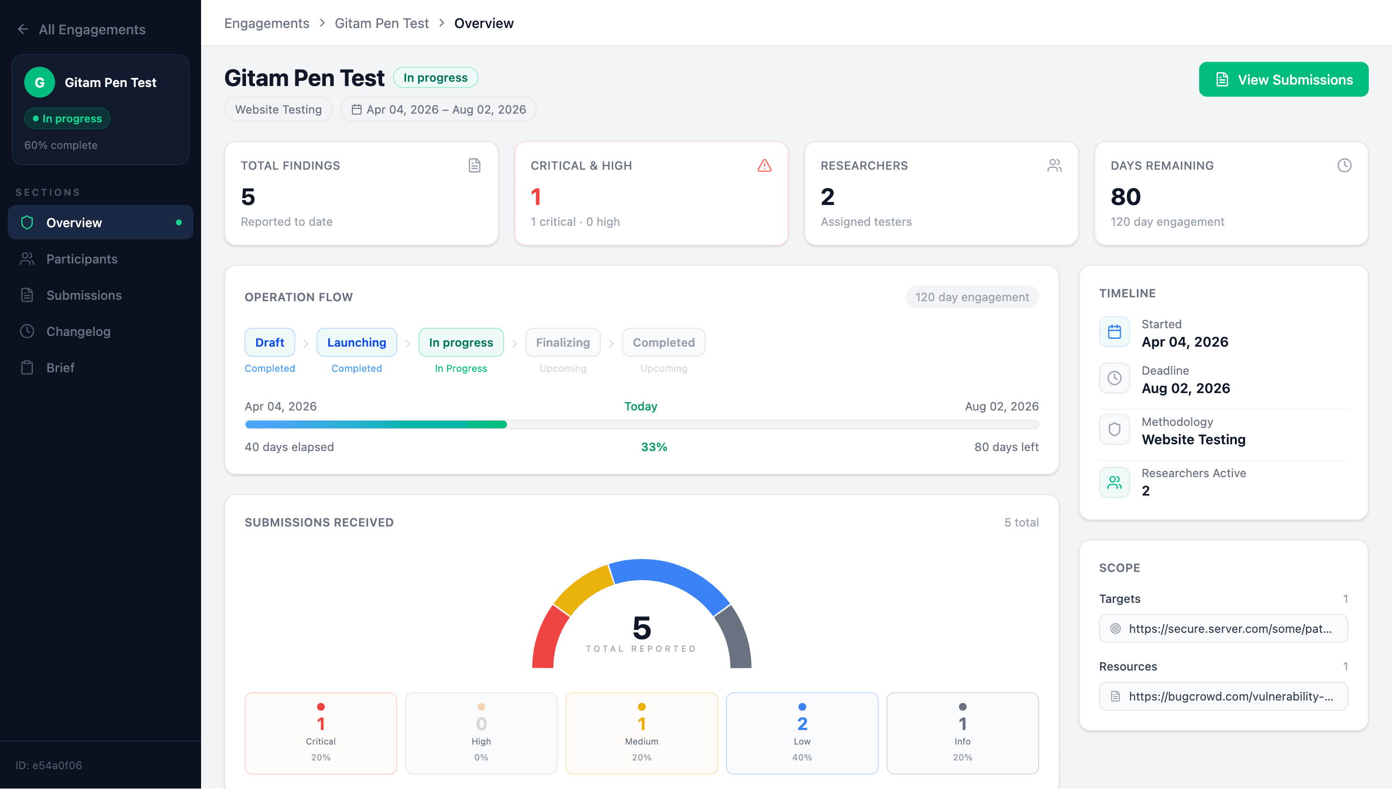
Task: Click the document icon in Total Findings card
Action: 475,165
